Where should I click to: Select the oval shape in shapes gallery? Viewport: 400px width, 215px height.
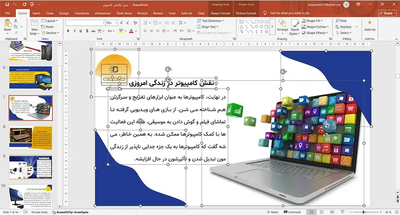(x=262, y=22)
